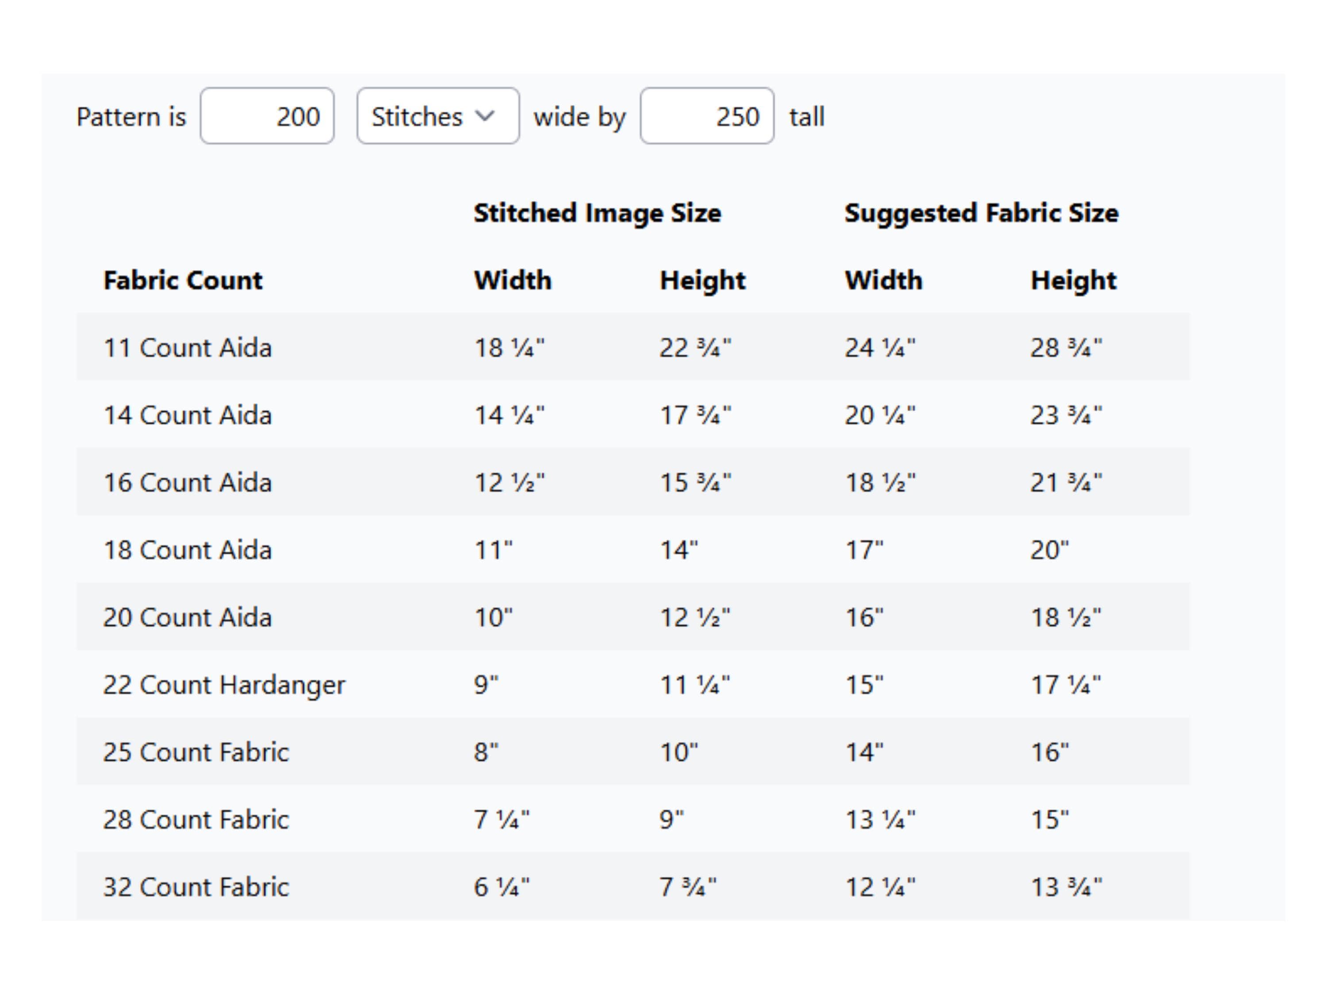Click the 22 ¾" stitched height for 11 Count
Screen dimensions: 1327x995
(x=695, y=348)
